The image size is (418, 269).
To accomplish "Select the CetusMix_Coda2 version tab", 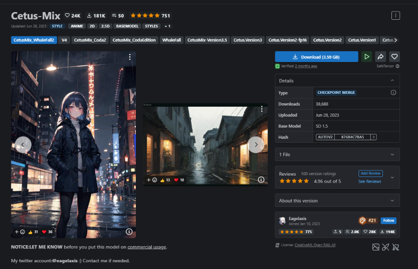I will tap(90, 40).
